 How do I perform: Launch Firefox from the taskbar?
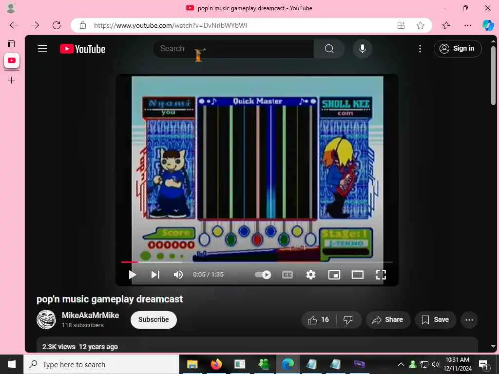[216, 364]
